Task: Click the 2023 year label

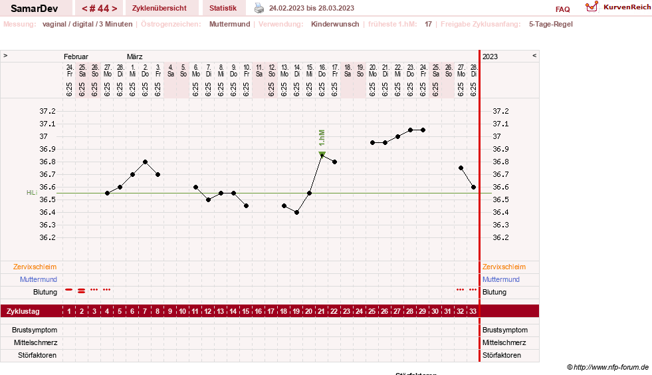Action: tap(490, 57)
